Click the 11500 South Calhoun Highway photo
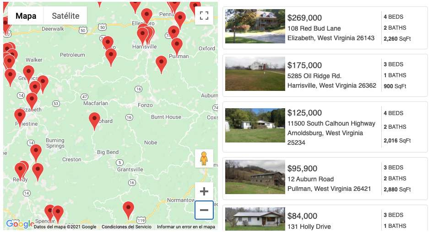433x232 pixels. point(255,125)
